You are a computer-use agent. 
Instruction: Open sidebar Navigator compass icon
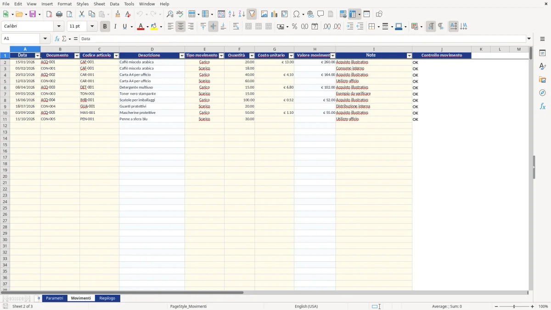[542, 93]
